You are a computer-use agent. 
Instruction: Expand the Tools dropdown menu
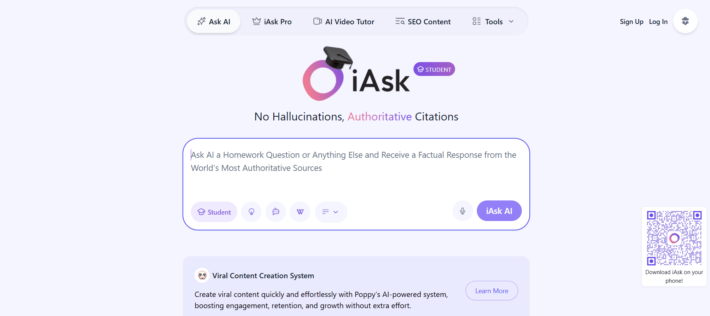(493, 22)
